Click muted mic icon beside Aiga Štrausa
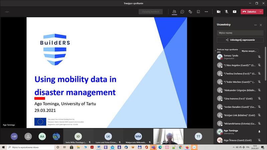Image resolution: width=267 pixels, height=150 pixels. click(259, 140)
